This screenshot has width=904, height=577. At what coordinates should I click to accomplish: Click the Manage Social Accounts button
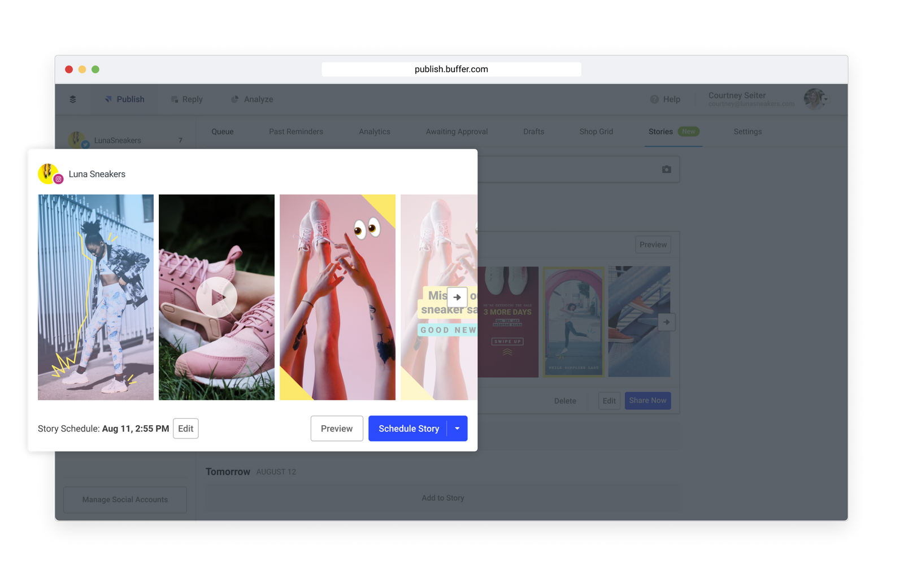(x=125, y=500)
